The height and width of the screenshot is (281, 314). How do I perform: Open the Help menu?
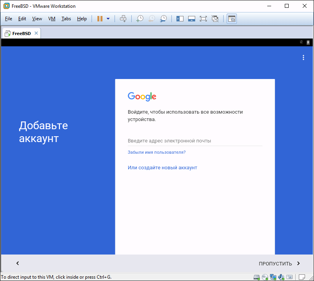(82, 19)
